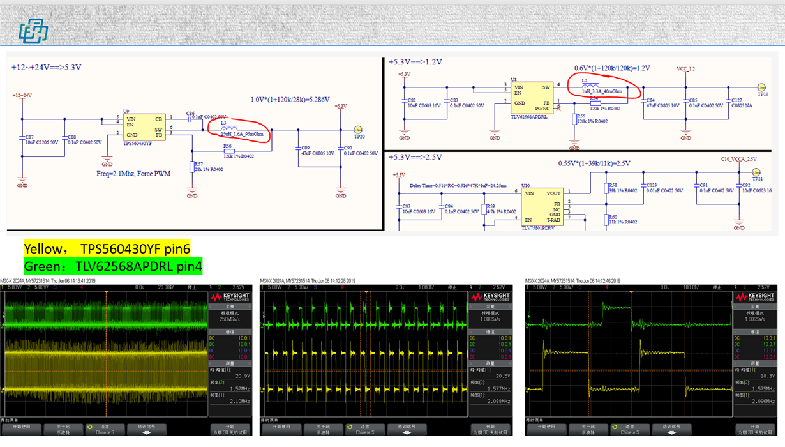
Task: Click the TP19 test point symbol
Action: tap(761, 87)
